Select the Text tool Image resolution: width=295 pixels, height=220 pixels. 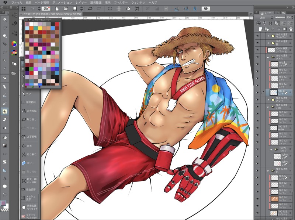click(x=5, y=178)
